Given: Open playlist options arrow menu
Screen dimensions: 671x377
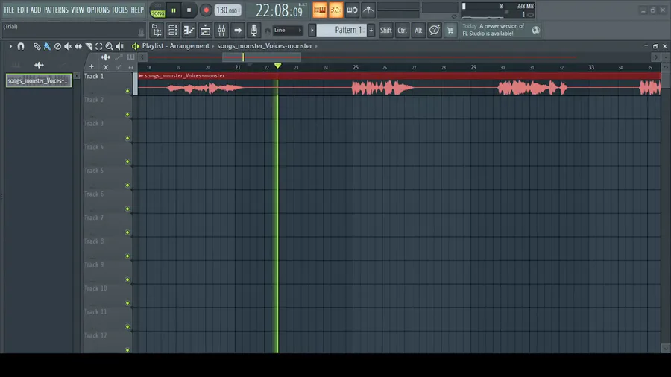Looking at the screenshot, I should (x=10, y=46).
